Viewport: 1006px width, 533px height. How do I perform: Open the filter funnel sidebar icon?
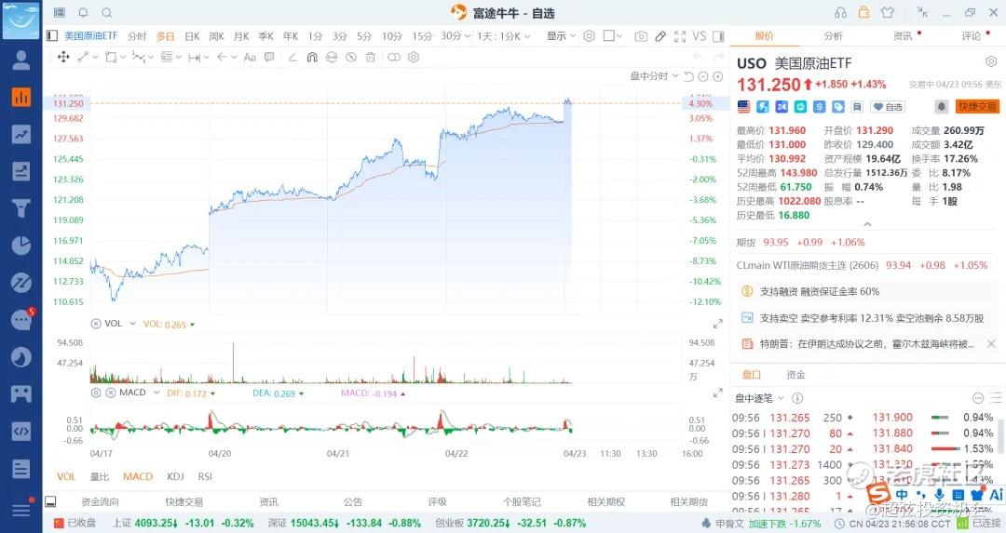coord(21,208)
